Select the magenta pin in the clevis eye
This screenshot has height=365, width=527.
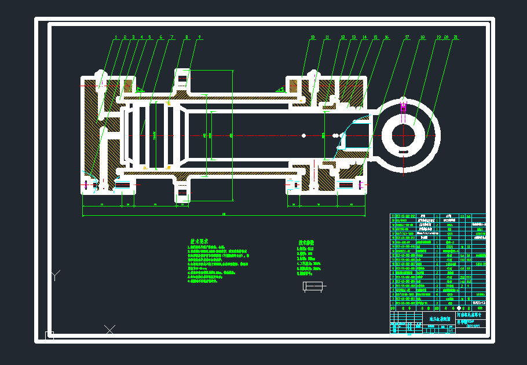404,107
